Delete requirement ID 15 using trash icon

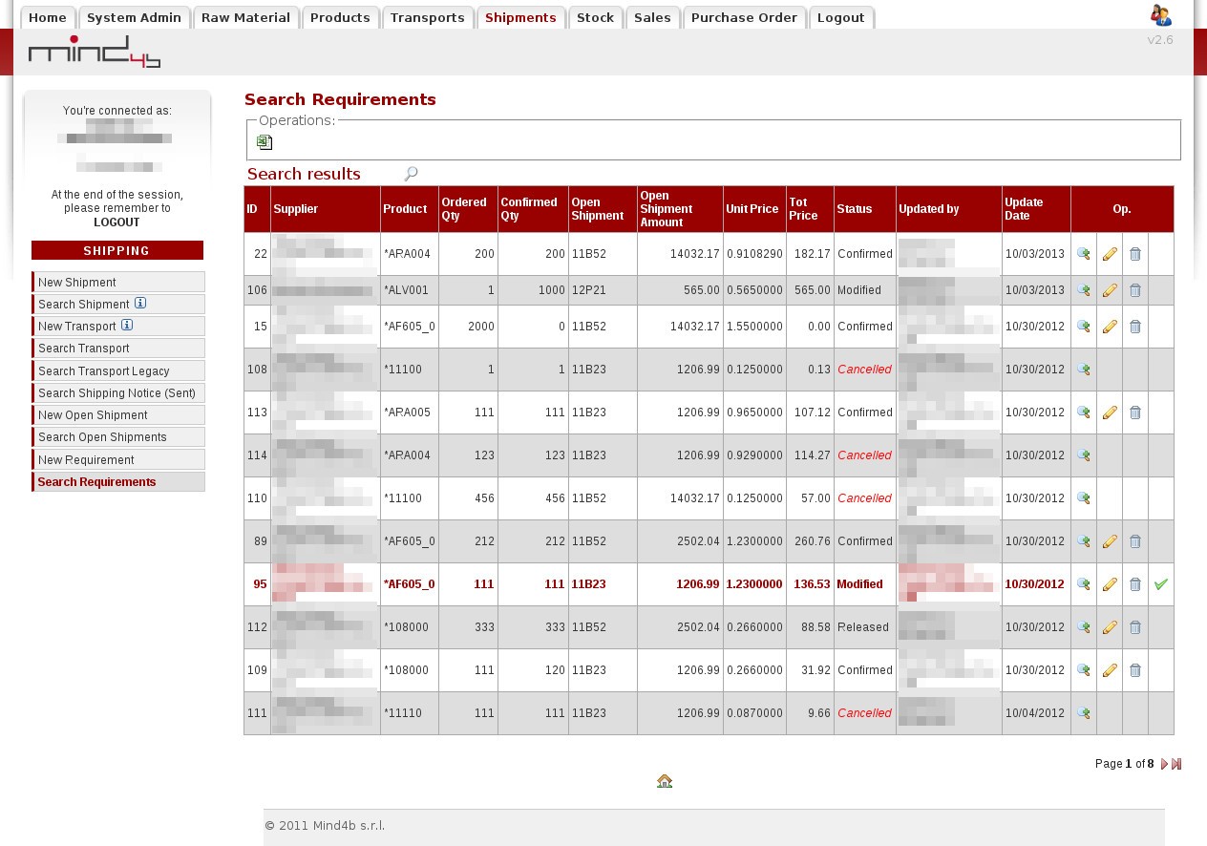point(1134,327)
